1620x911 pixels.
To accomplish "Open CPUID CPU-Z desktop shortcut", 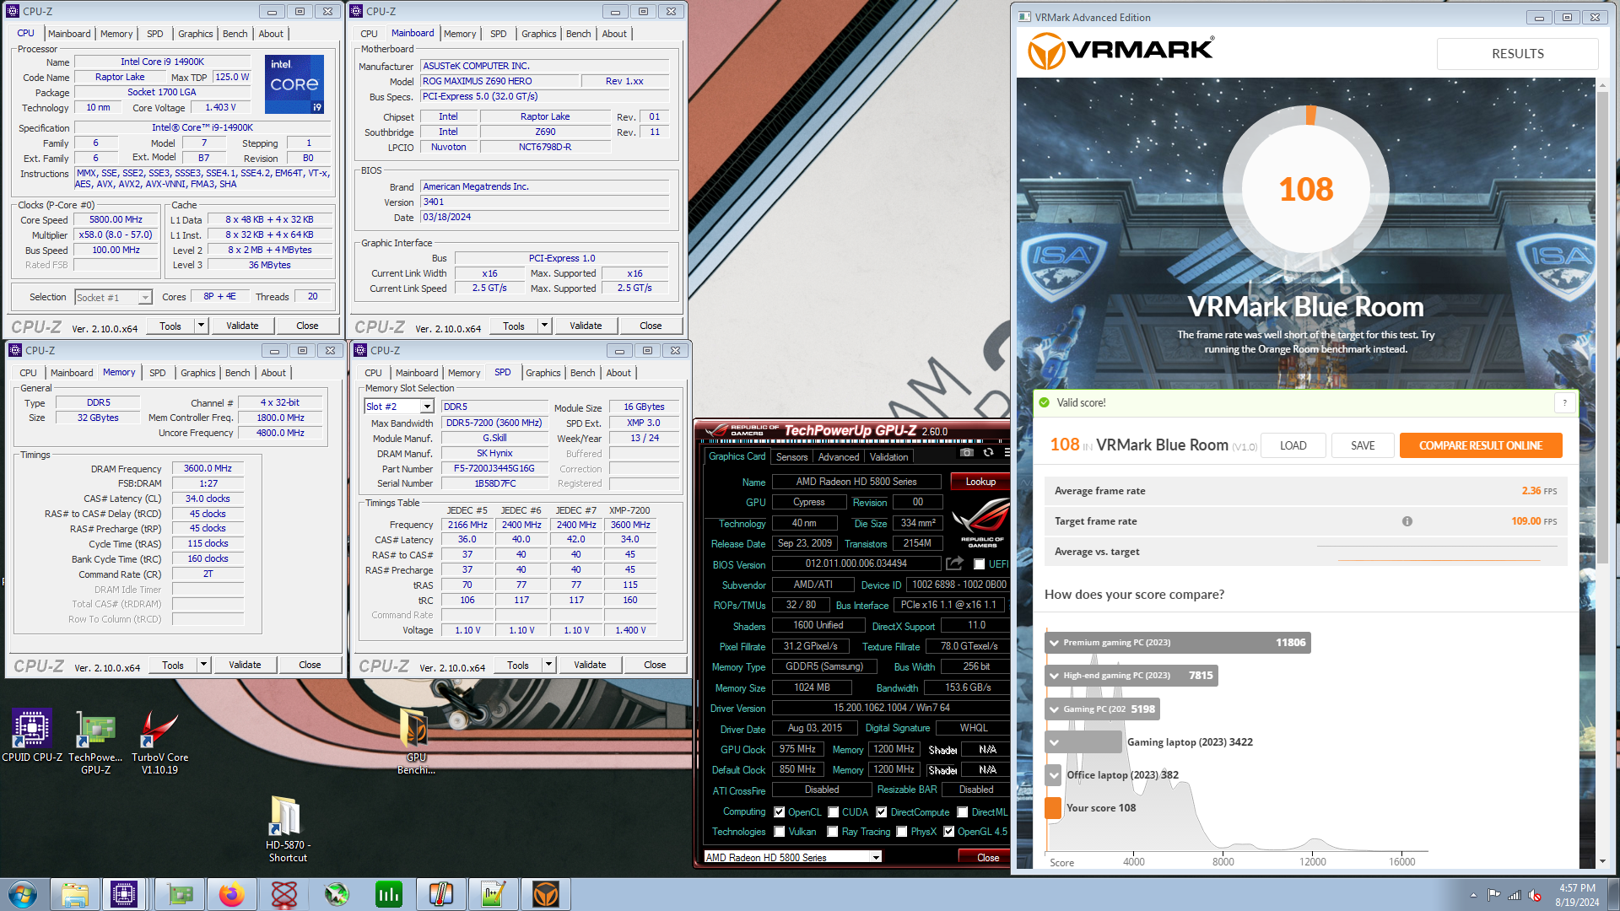I will (x=32, y=736).
